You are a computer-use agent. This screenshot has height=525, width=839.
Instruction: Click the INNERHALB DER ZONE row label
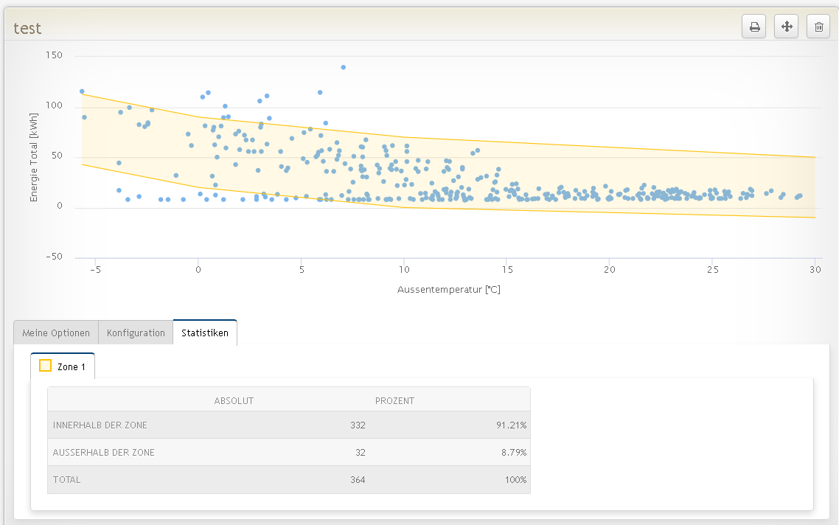click(100, 425)
